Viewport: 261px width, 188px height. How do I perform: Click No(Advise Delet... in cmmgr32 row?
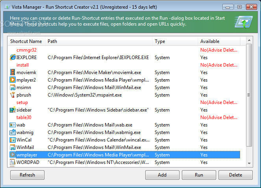click(x=219, y=50)
